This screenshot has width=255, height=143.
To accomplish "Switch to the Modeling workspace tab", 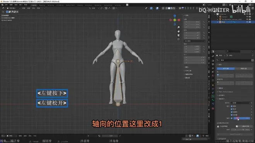I will pyautogui.click(x=42, y=5).
